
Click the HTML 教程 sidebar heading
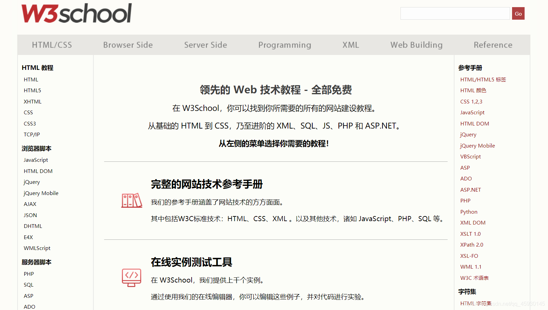pyautogui.click(x=37, y=68)
